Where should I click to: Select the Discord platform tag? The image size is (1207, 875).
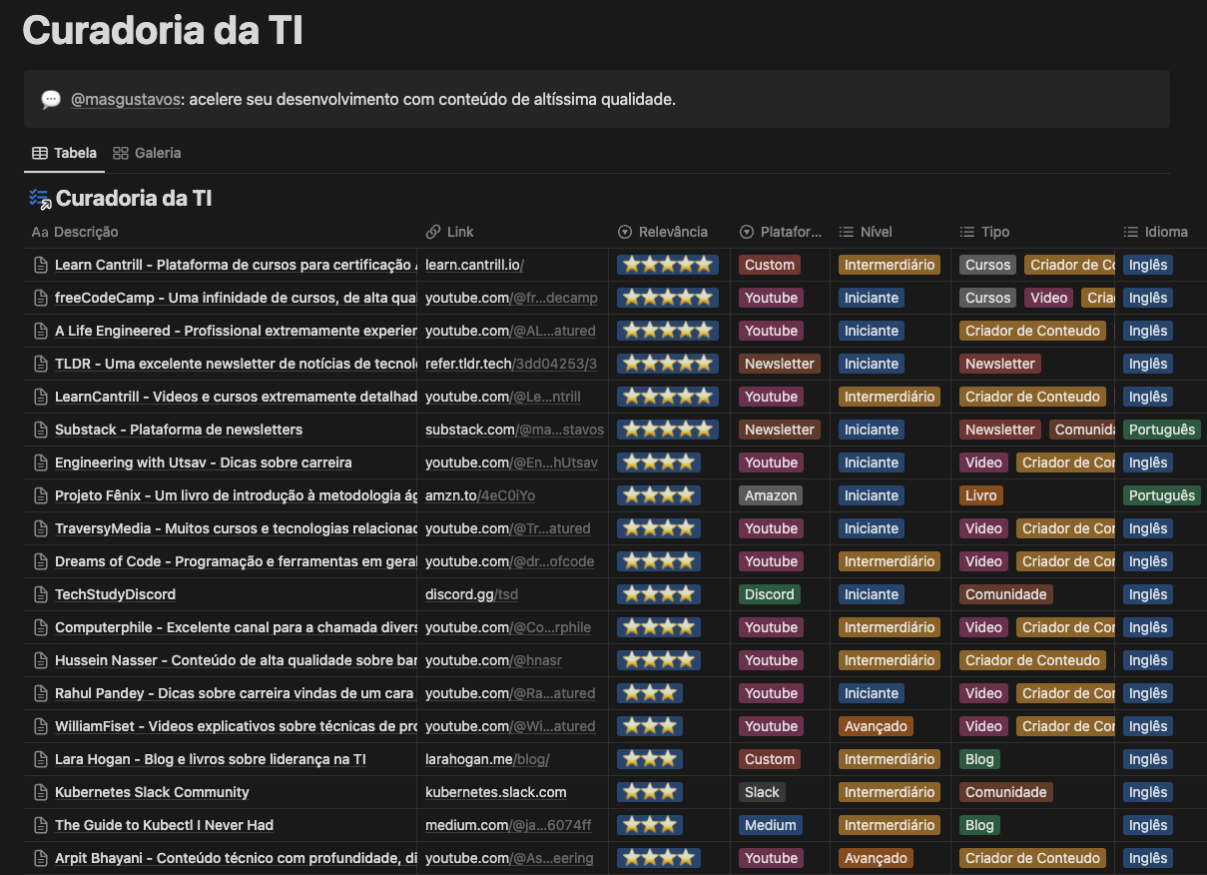coord(770,594)
